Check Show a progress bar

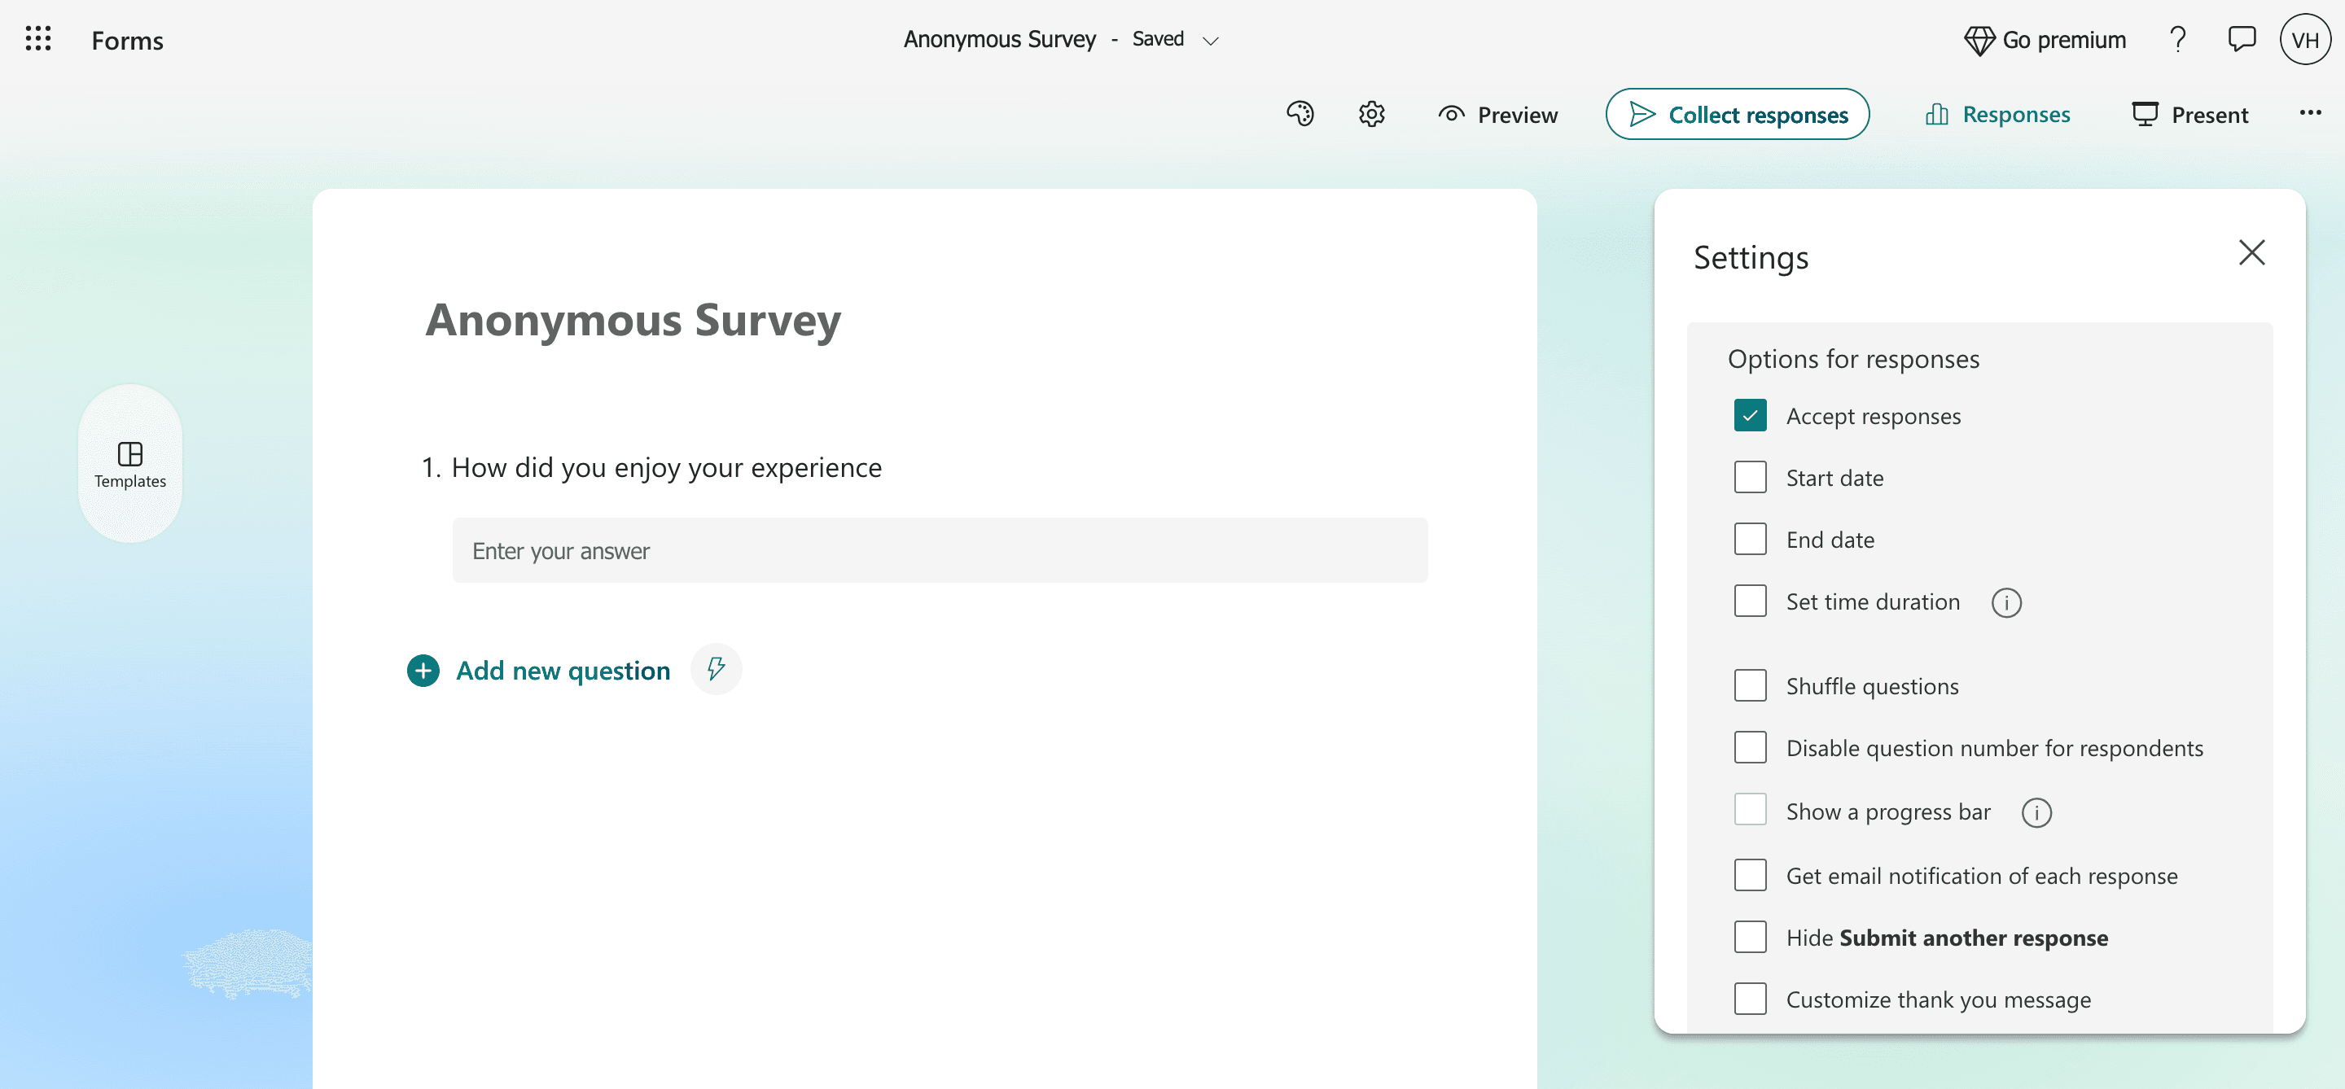(x=1750, y=810)
